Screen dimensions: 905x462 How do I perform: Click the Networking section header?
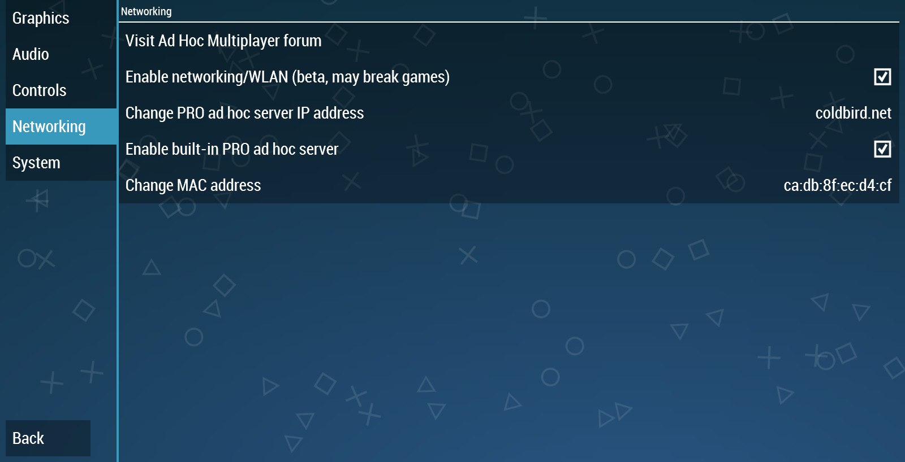[x=146, y=11]
